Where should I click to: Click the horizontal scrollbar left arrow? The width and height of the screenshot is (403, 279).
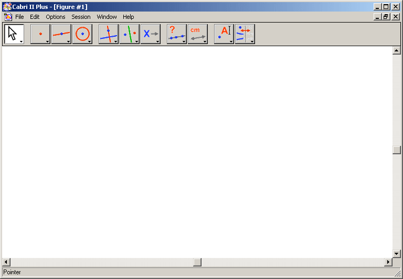click(6, 262)
